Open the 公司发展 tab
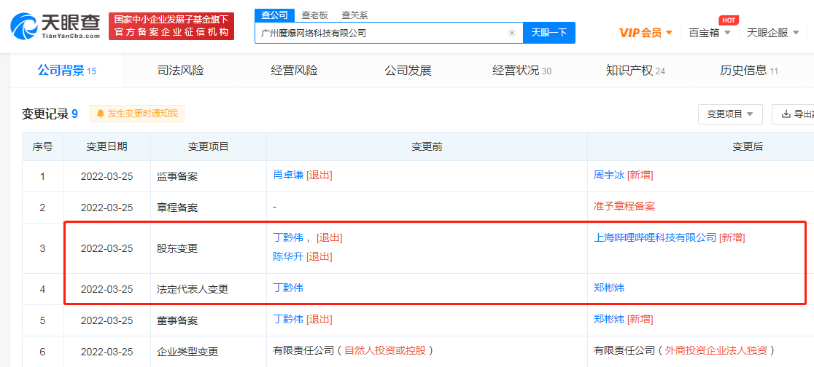 (408, 71)
